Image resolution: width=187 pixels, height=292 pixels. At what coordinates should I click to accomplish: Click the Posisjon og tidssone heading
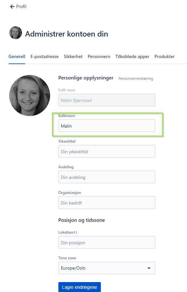pyautogui.click(x=82, y=220)
